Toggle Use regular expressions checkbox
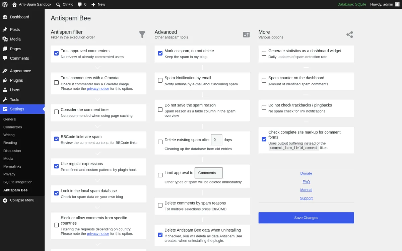 [56, 166]
